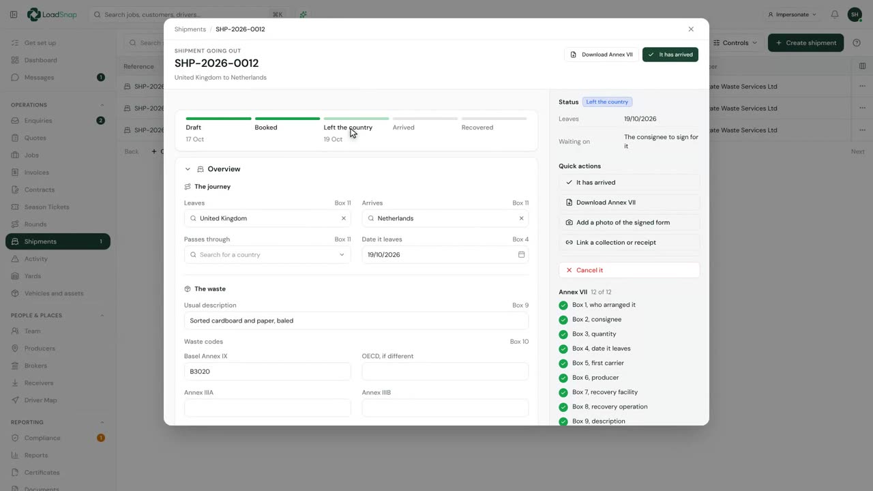Image resolution: width=873 pixels, height=491 pixels.
Task: Go to Enquiries in the sidebar
Action: click(x=58, y=121)
